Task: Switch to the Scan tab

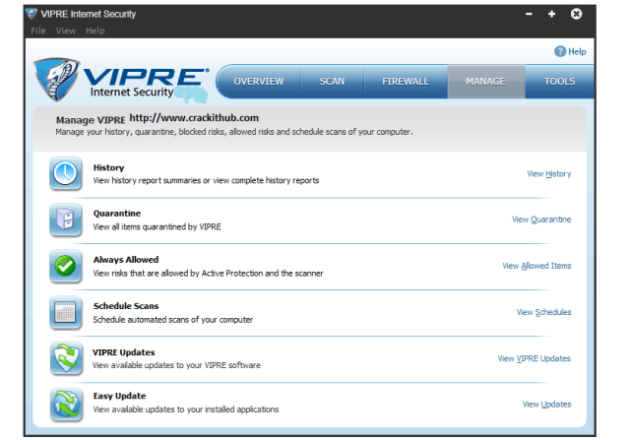Action: click(333, 81)
